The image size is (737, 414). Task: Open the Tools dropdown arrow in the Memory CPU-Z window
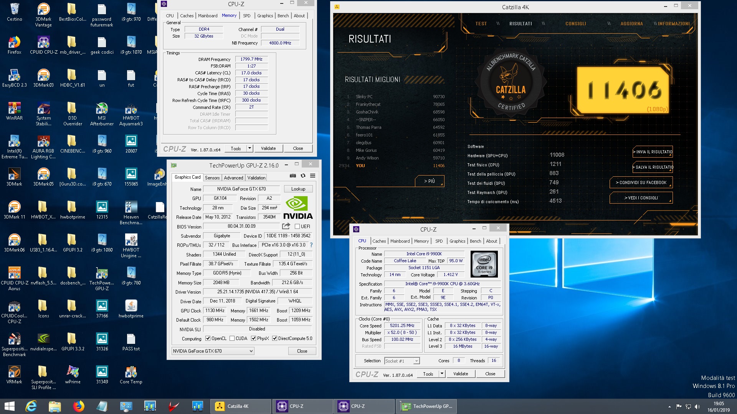(x=250, y=148)
